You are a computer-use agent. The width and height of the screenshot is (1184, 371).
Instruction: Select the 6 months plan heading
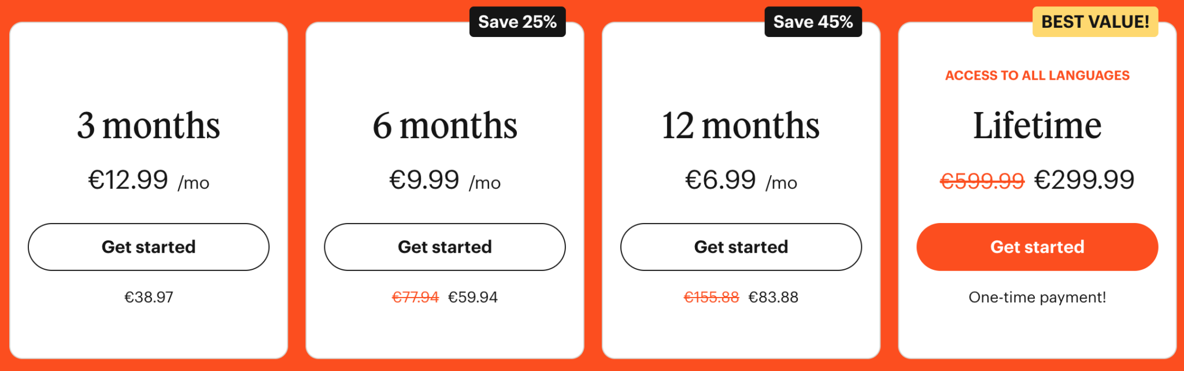coord(445,125)
